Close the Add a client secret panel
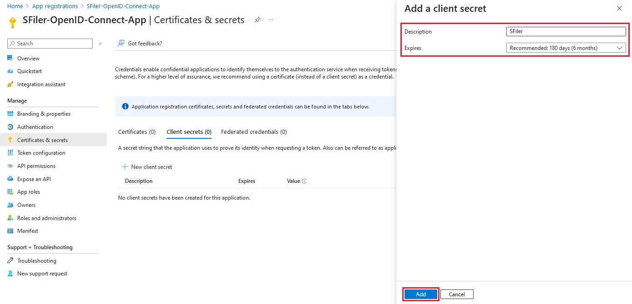This screenshot has width=632, height=304. point(619,8)
